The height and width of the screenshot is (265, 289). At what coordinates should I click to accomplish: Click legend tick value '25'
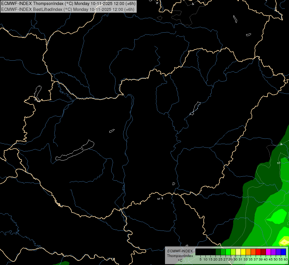(x=221, y=259)
